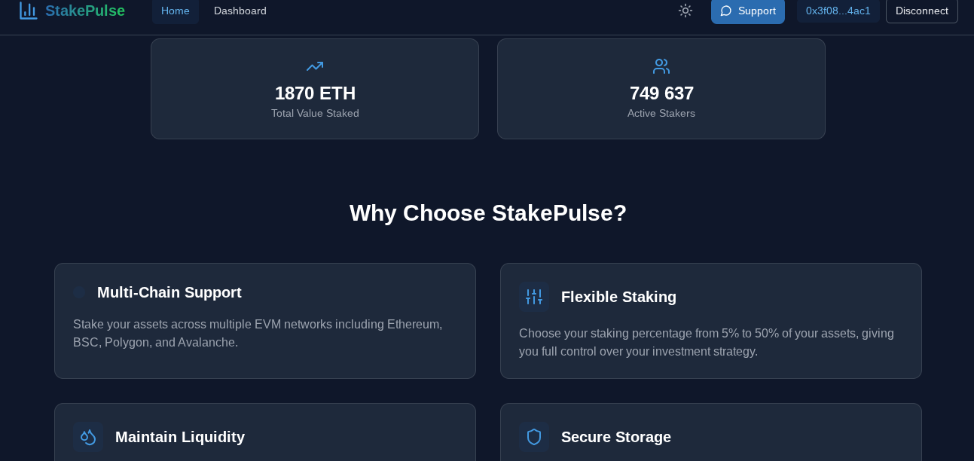974x461 pixels.
Task: Click the Multi-Chain Support heading
Action: (x=169, y=292)
